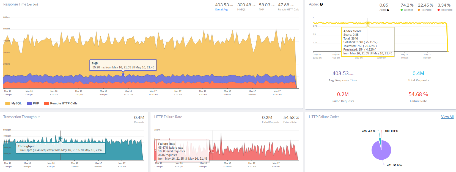Screen dimensions: 456x172
Task: Click the teal 409 slice in the pie chart
Action: click(x=380, y=142)
